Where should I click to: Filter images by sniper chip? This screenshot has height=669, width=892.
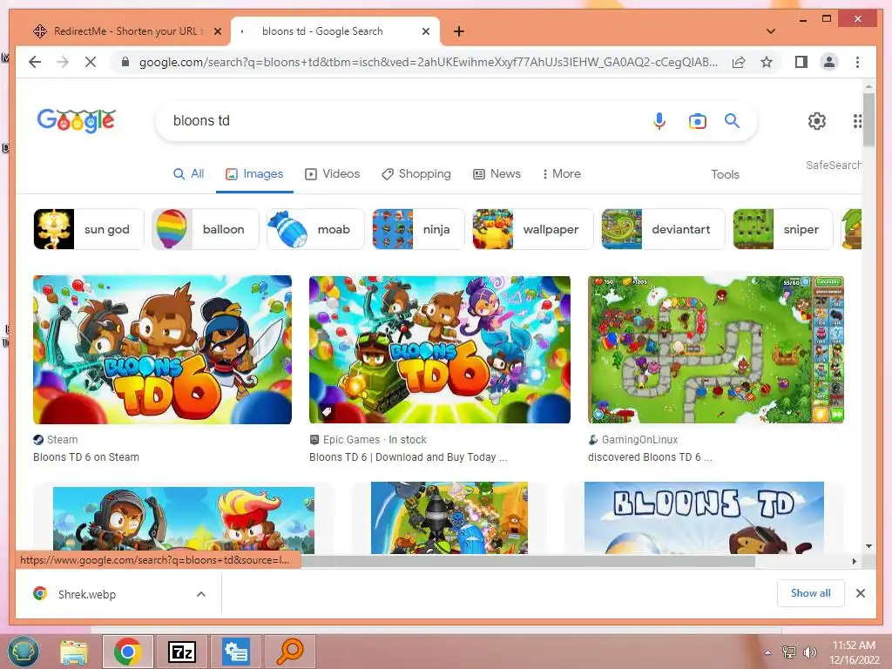[x=783, y=229]
